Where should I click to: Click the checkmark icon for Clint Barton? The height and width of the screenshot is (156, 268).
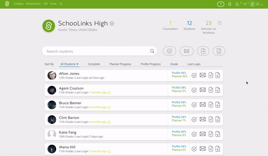(194, 120)
